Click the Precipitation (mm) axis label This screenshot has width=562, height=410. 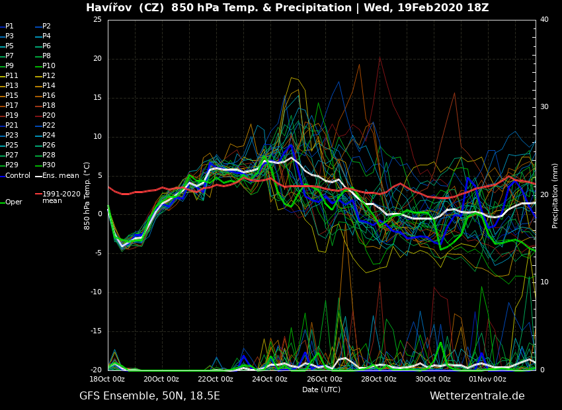pyautogui.click(x=555, y=195)
